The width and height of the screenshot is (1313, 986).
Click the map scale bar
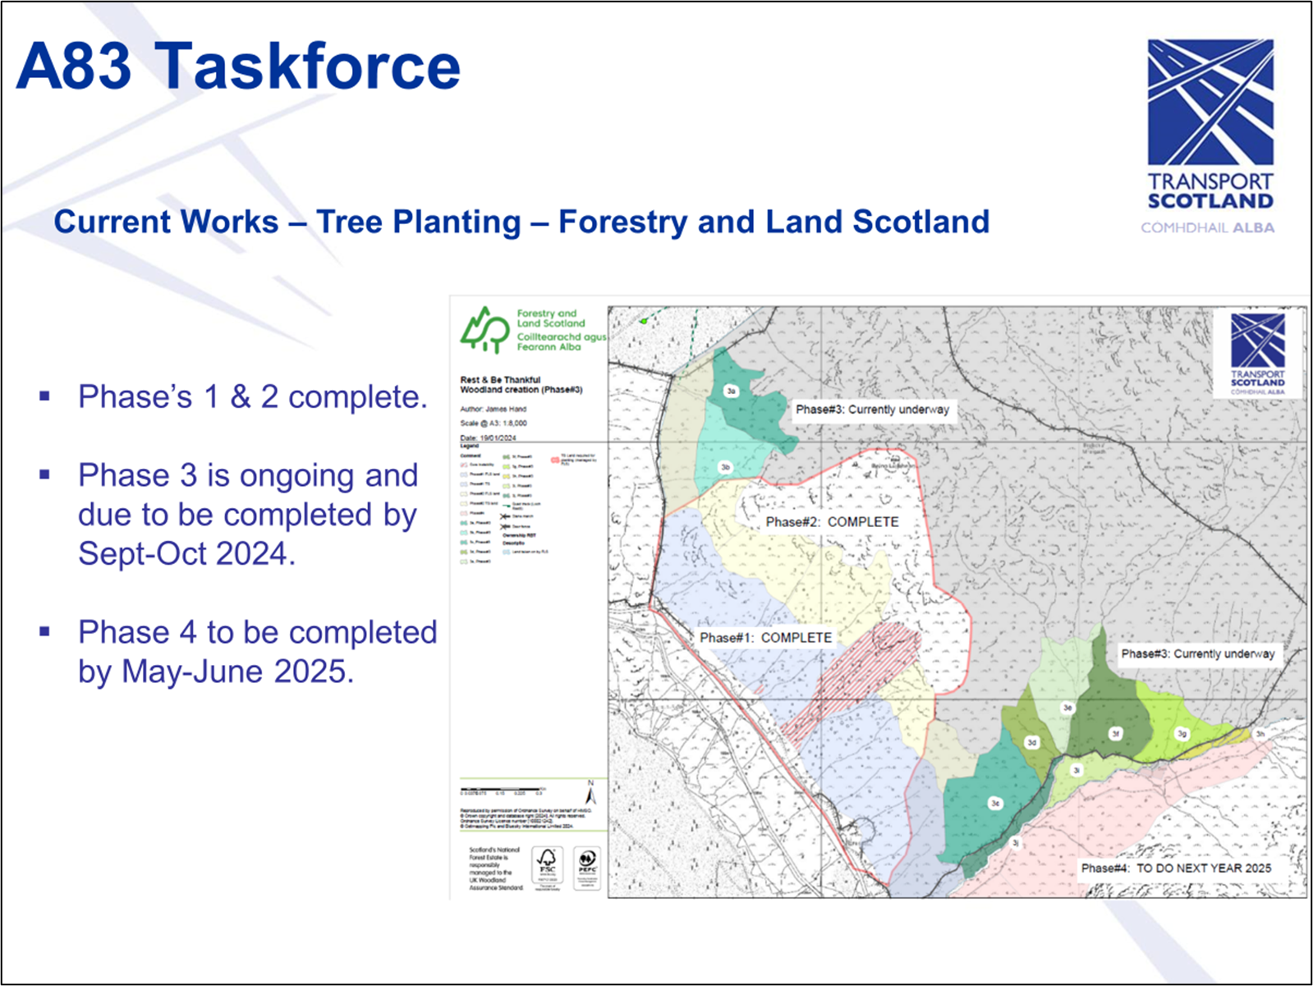[501, 791]
